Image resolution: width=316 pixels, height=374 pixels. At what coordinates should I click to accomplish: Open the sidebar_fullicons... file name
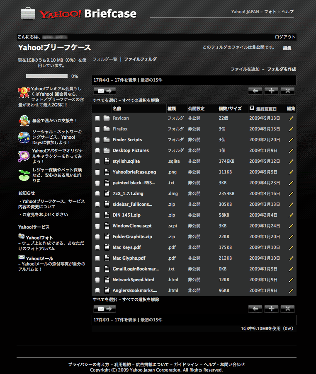pyautogui.click(x=132, y=205)
